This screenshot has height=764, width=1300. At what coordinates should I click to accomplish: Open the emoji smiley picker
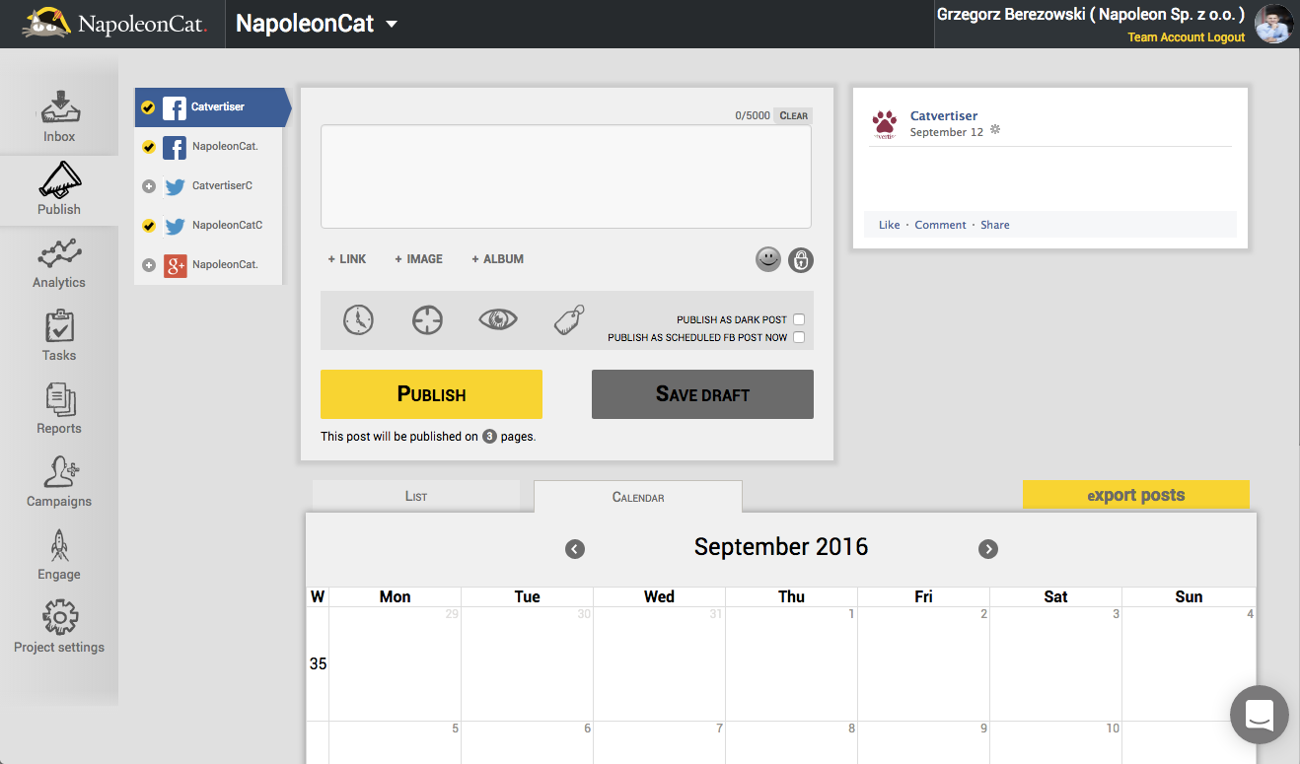click(768, 259)
